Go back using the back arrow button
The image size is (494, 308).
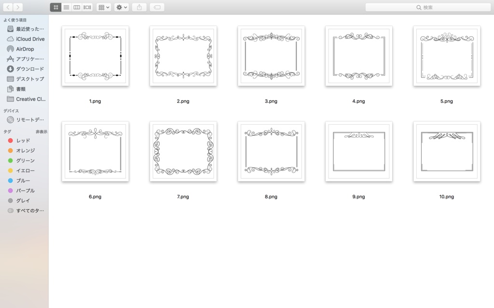point(8,7)
